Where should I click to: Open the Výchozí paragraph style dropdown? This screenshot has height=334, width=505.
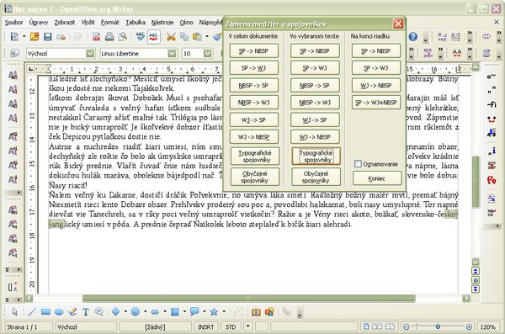coord(90,54)
